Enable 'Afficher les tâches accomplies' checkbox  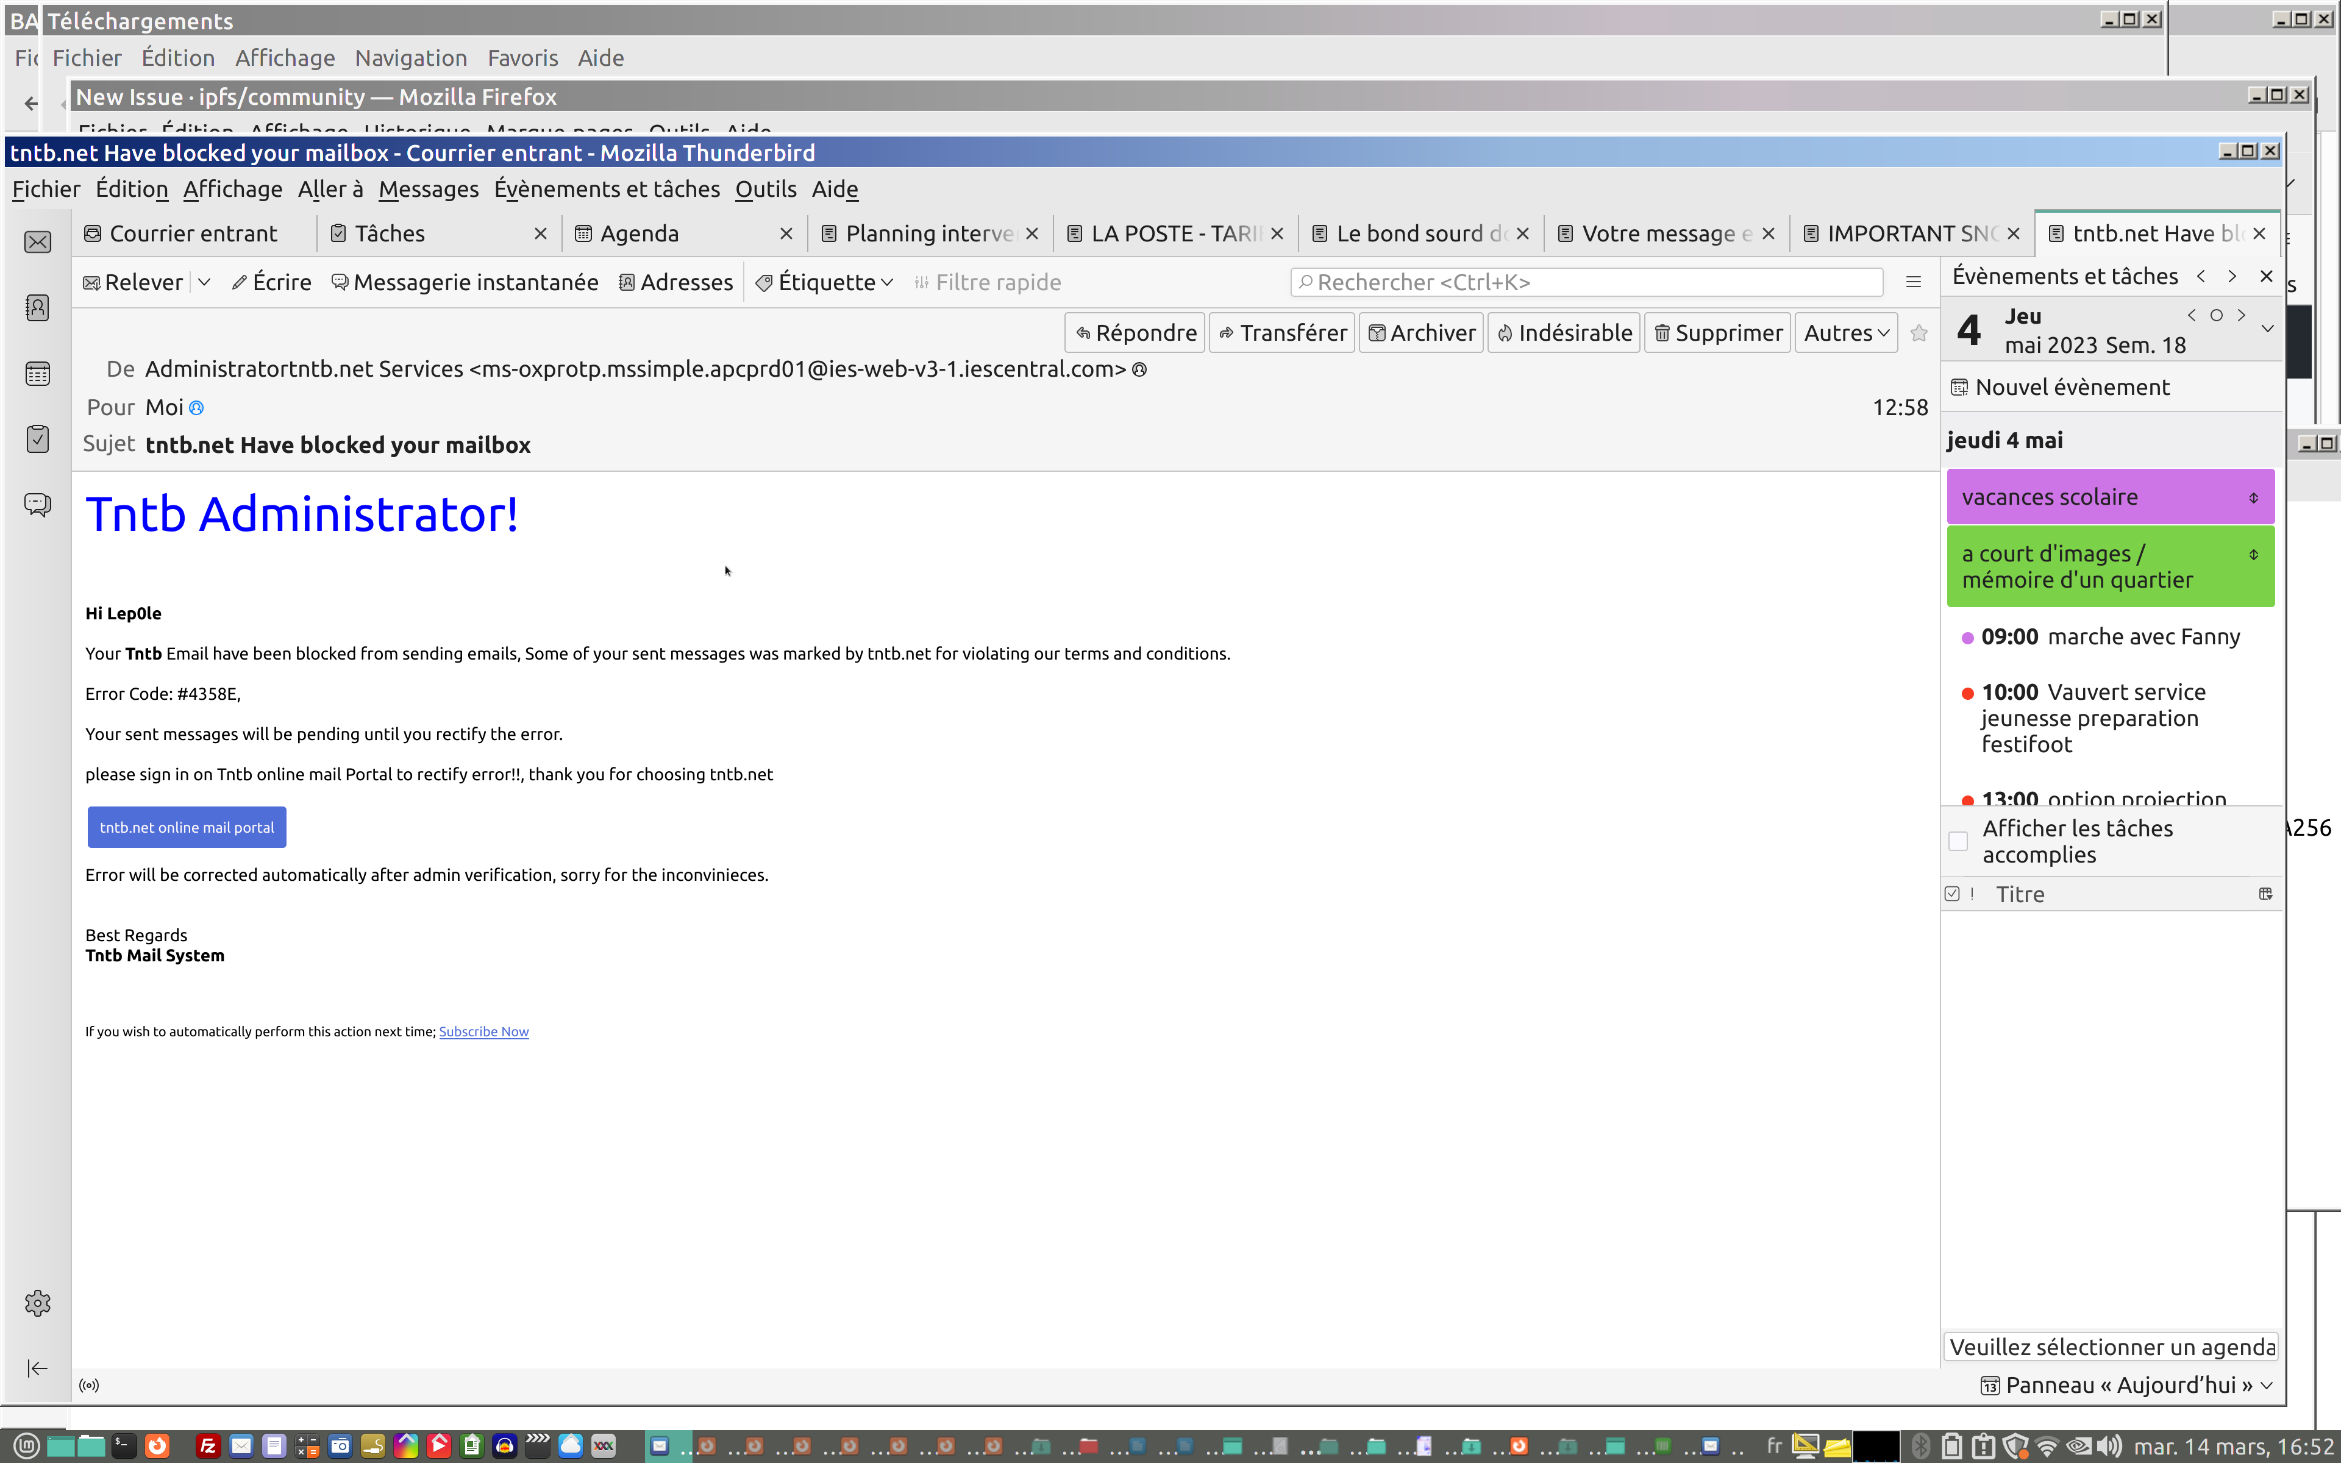click(x=1958, y=841)
